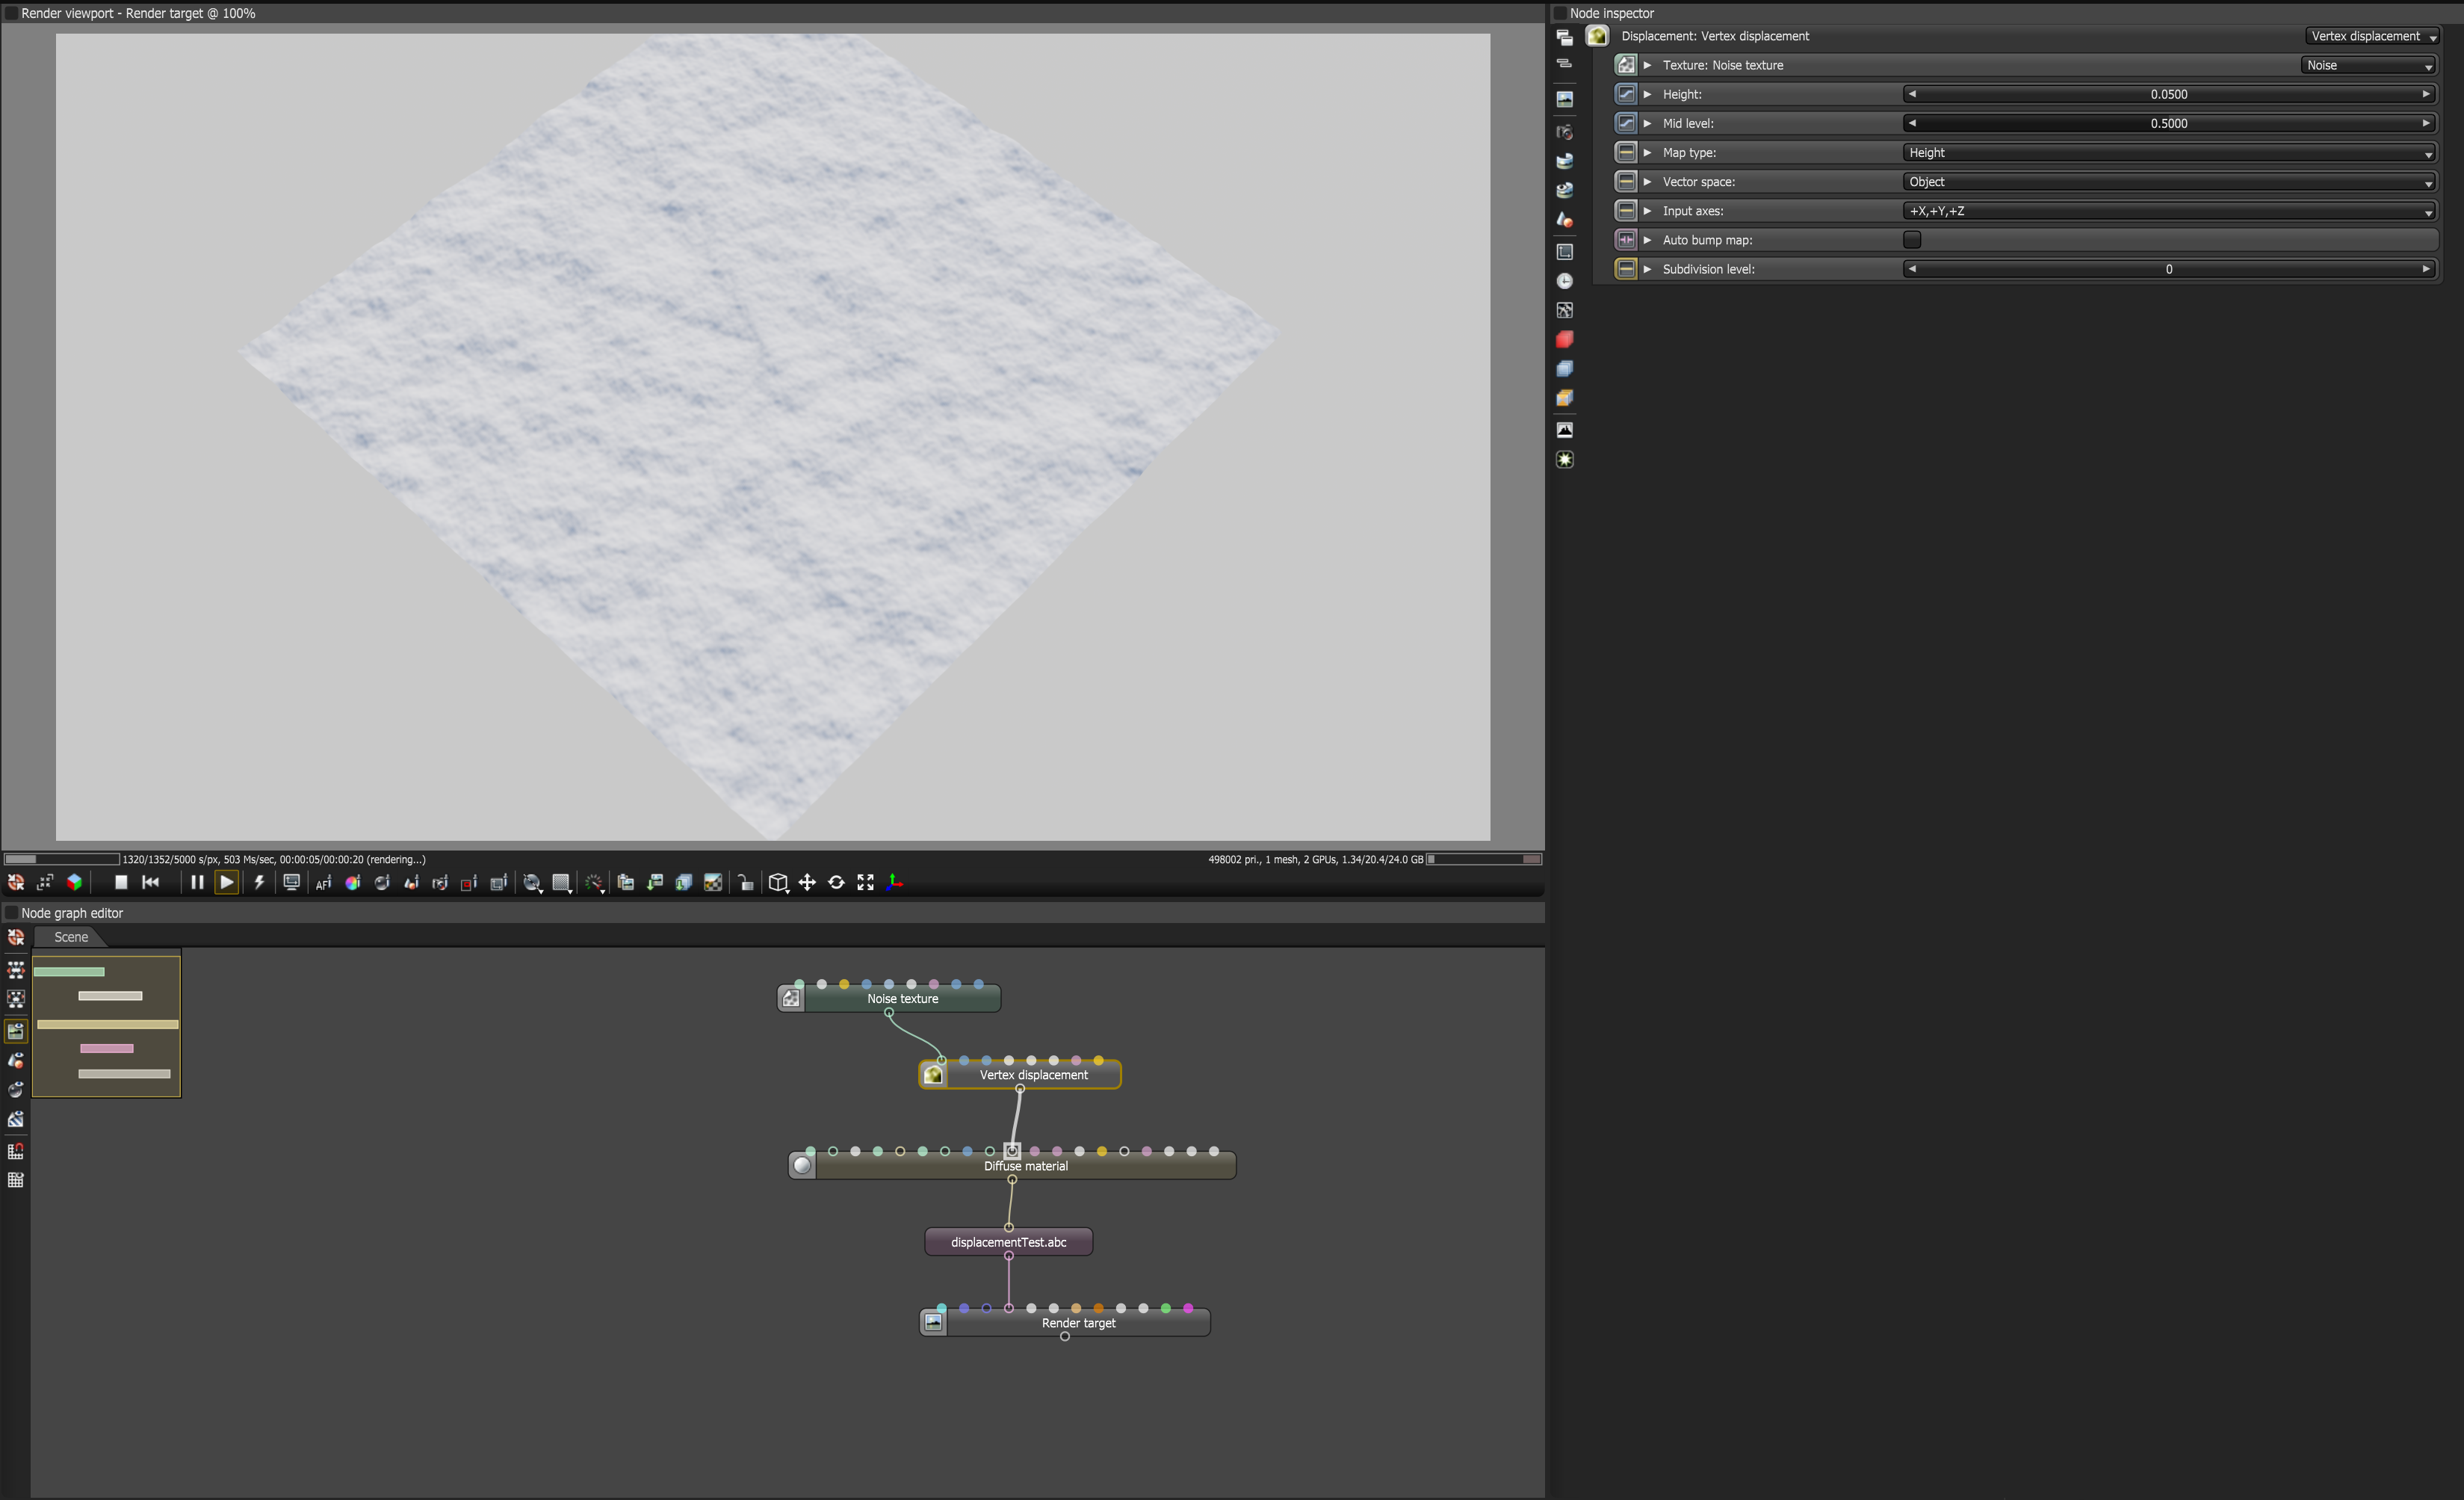Show render target preview icon in inspector sidebar

click(1565, 99)
